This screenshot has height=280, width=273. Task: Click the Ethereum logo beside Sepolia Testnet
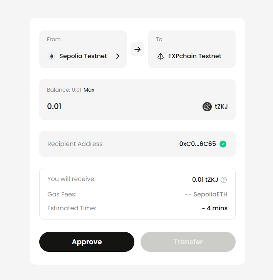pos(52,56)
